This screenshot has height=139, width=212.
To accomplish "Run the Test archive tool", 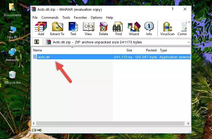I will click(73, 29).
